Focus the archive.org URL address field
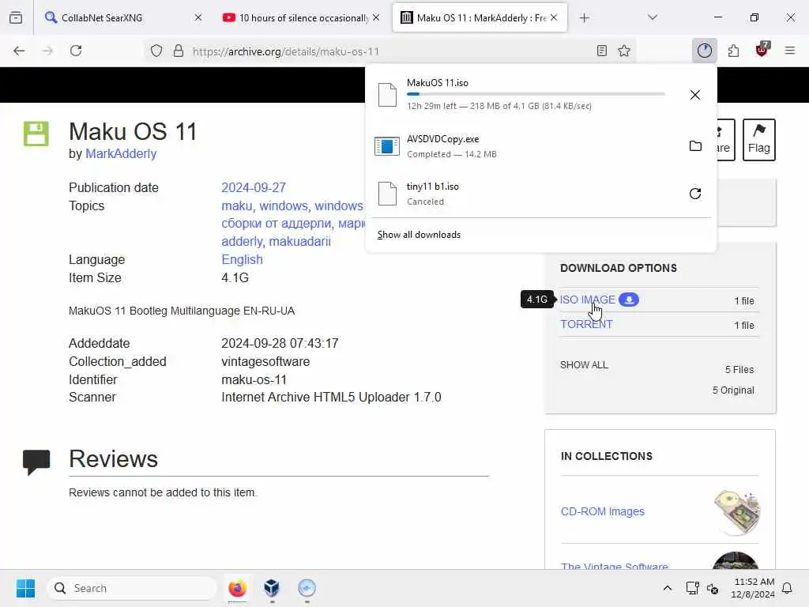The width and height of the screenshot is (809, 607). click(388, 51)
